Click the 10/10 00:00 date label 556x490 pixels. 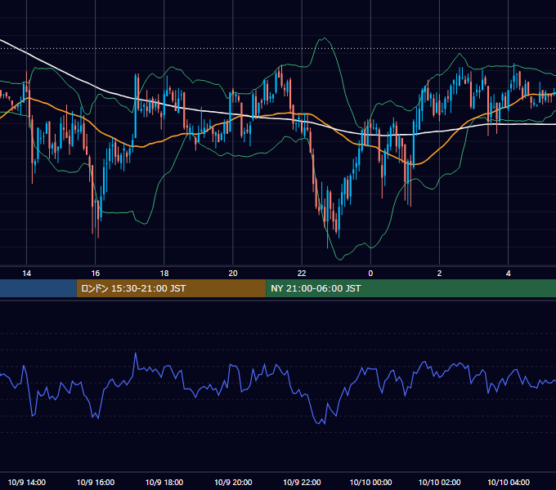coord(370,482)
